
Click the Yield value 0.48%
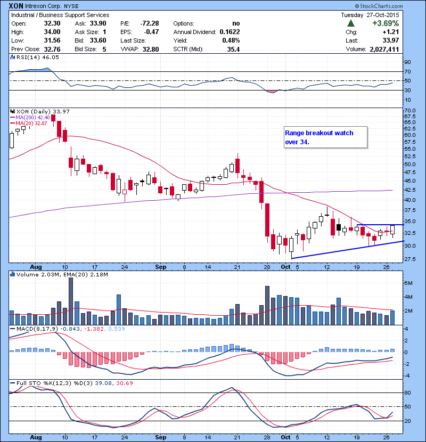231,40
